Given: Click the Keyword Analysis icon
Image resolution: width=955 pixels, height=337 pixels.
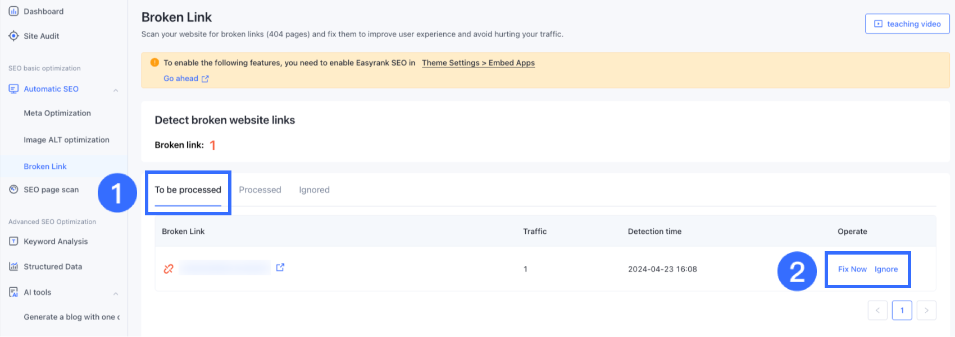Looking at the screenshot, I should click(x=13, y=241).
